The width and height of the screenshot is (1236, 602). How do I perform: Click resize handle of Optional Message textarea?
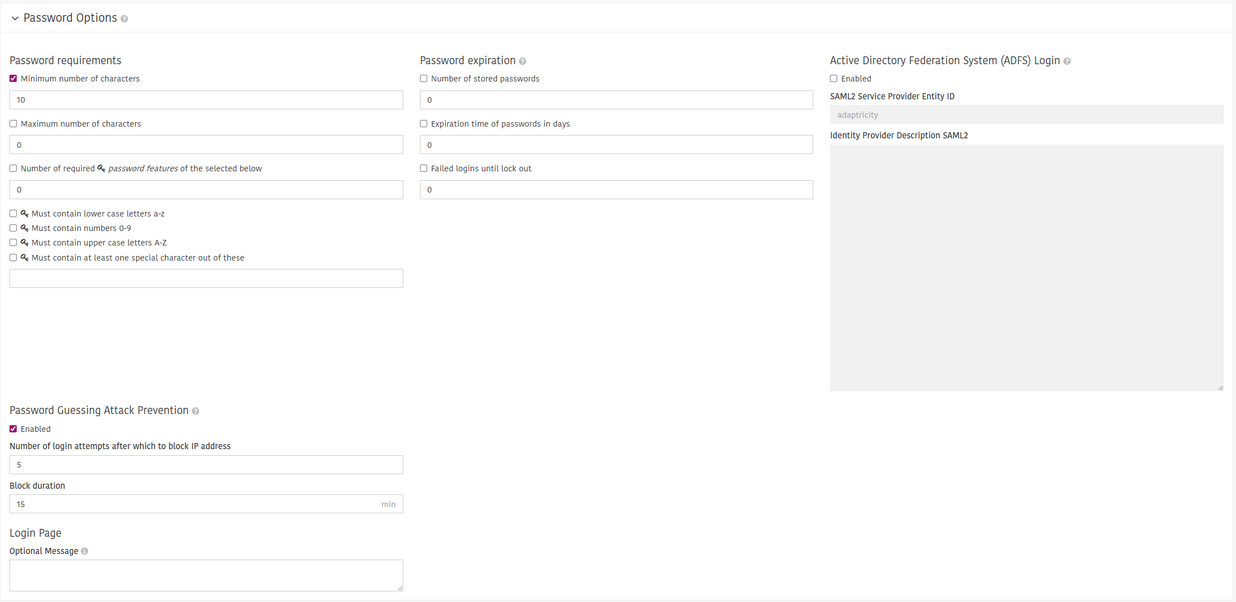(400, 588)
